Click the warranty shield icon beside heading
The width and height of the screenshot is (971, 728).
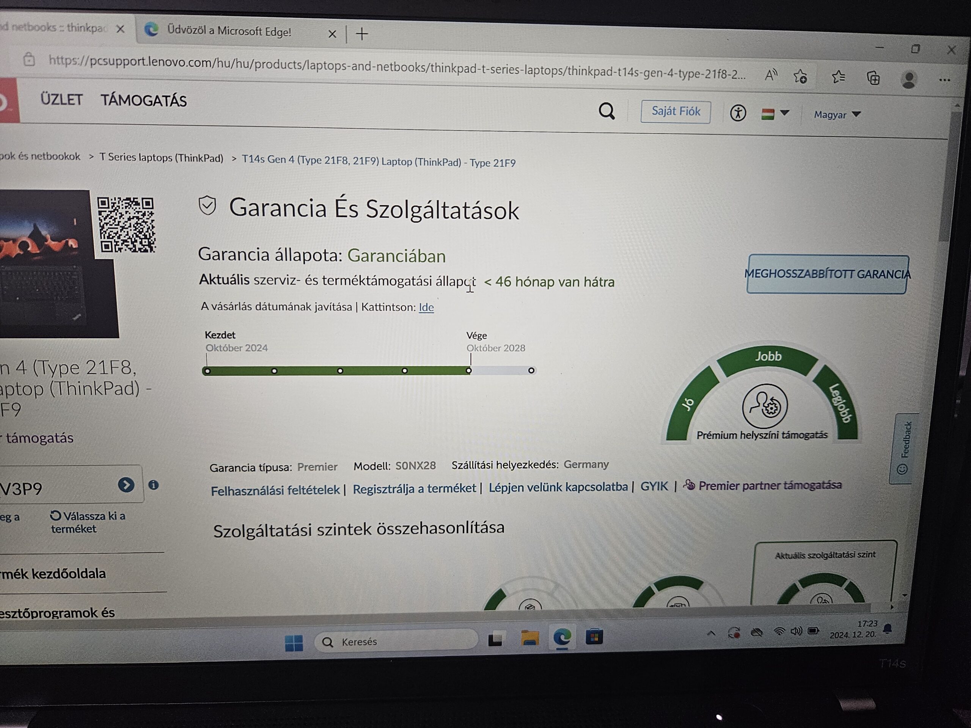click(x=207, y=206)
